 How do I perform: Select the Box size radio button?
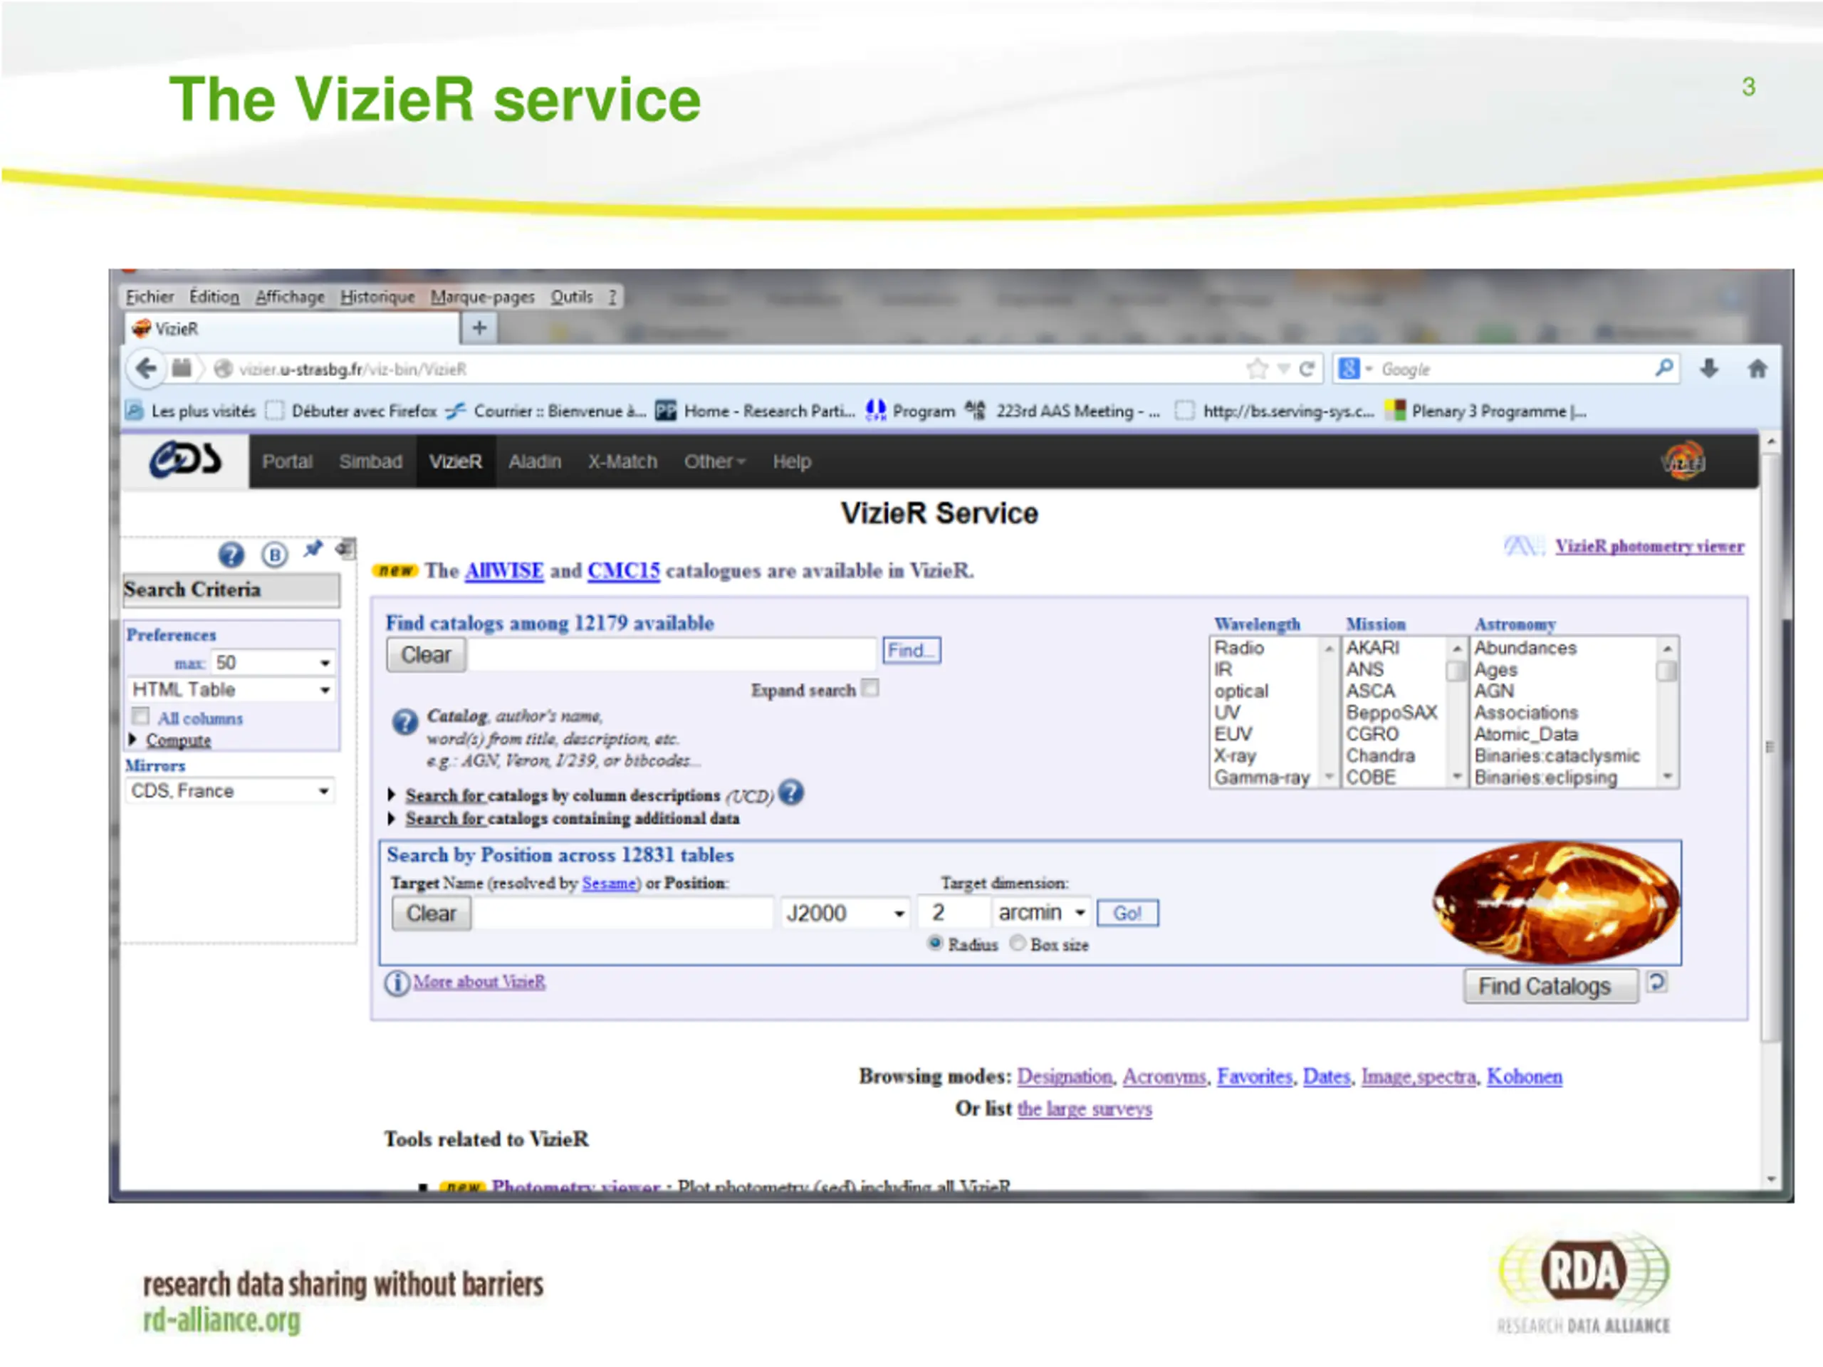(1018, 943)
